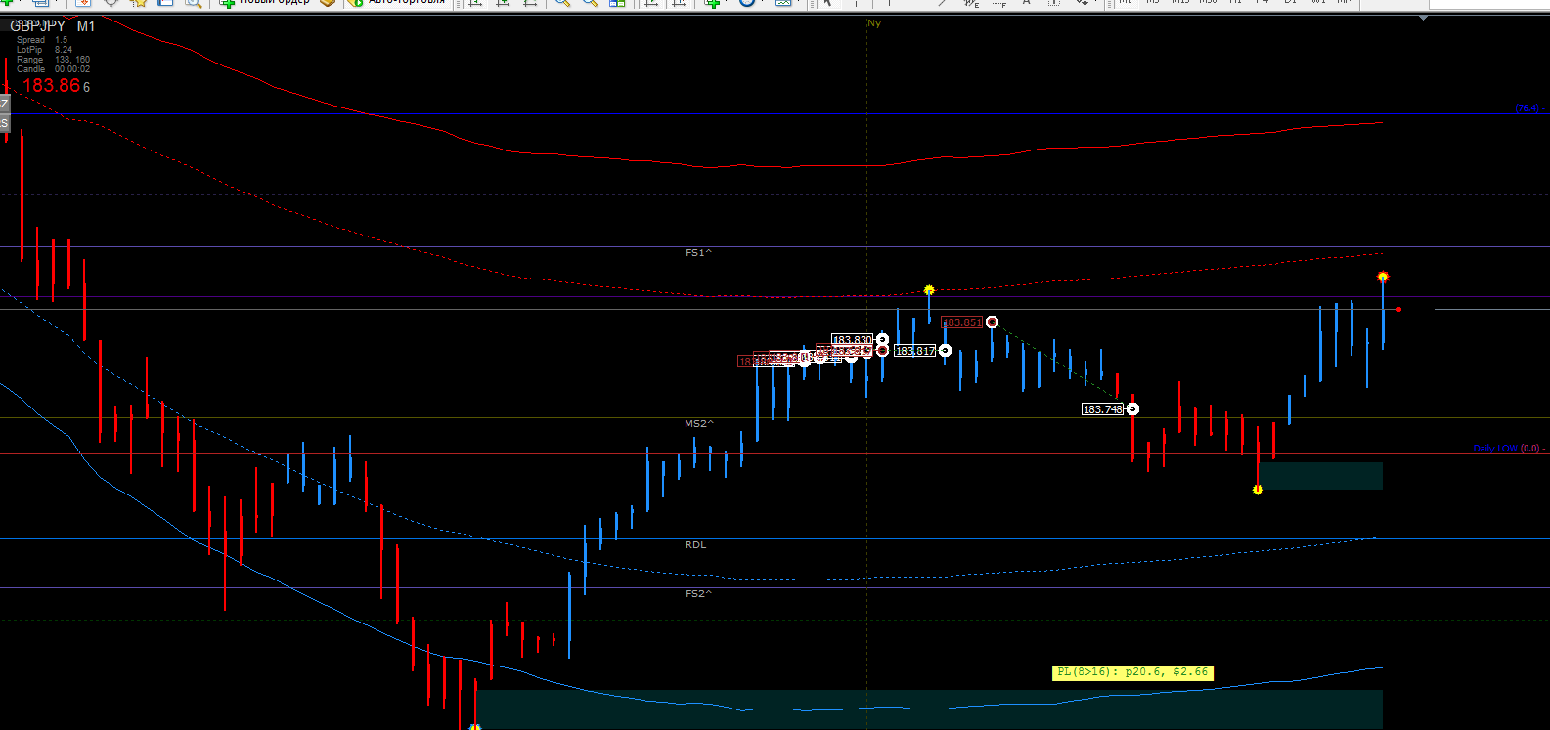Select the trade marker circle beside 183.748

[x=1132, y=408]
